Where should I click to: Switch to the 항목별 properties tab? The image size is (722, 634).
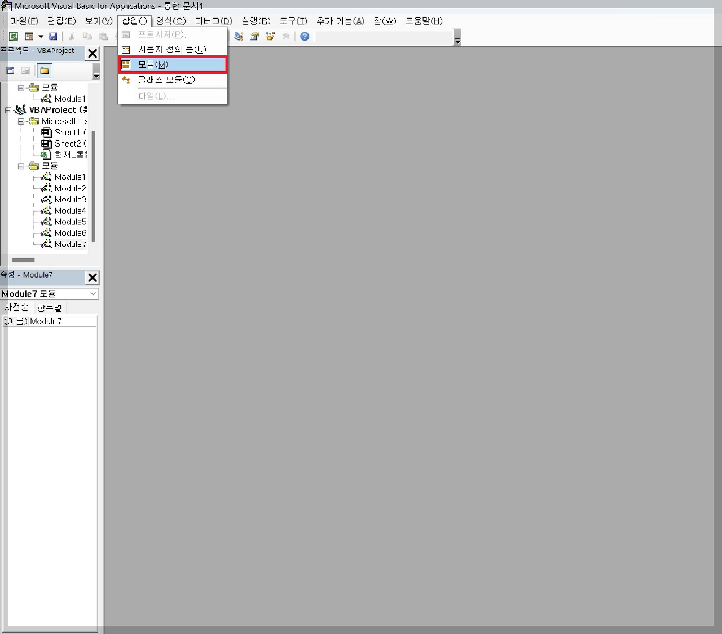click(50, 308)
